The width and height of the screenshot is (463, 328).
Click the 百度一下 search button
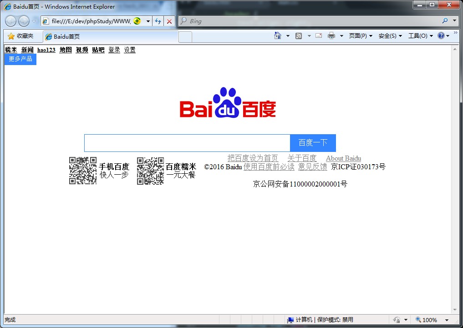click(313, 143)
